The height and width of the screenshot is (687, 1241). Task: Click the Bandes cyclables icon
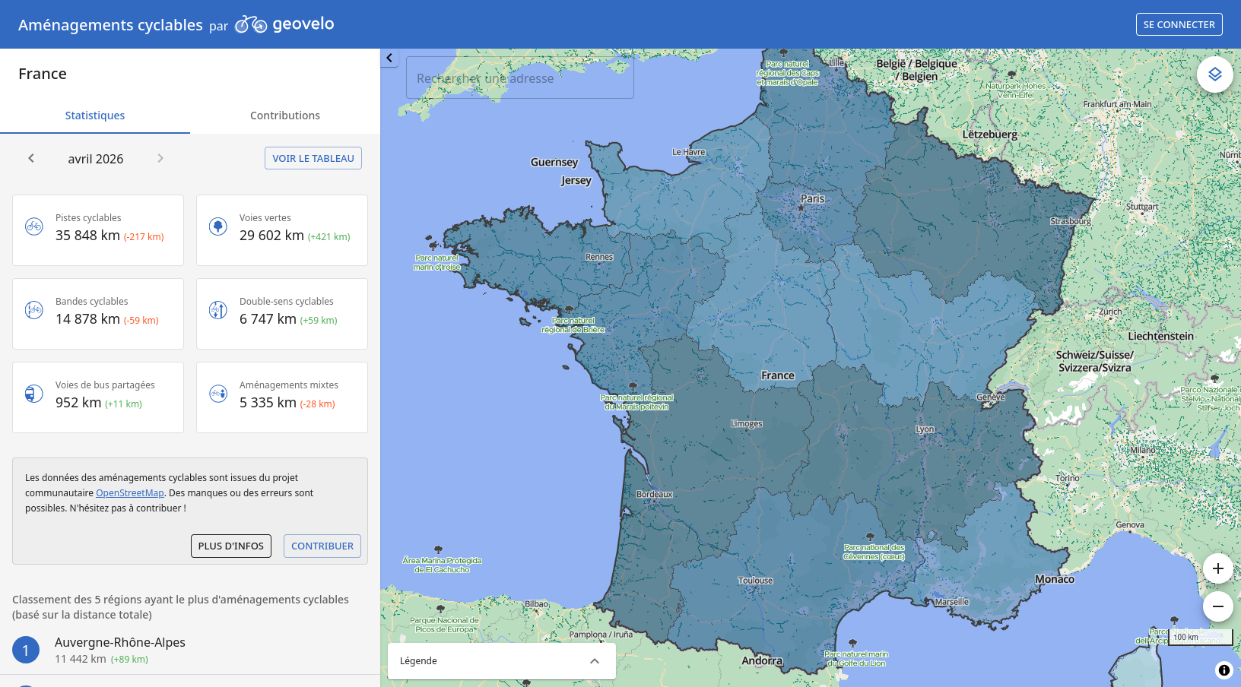click(x=34, y=310)
